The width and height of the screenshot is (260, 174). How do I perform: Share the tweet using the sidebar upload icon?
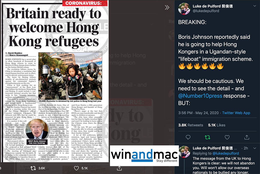(x=247, y=137)
